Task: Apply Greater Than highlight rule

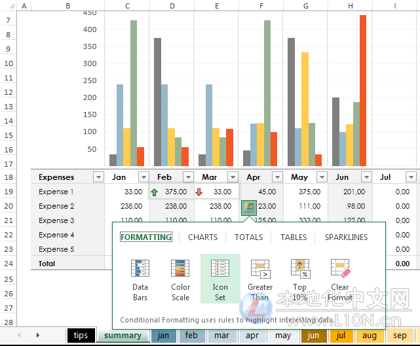Action: click(260, 279)
